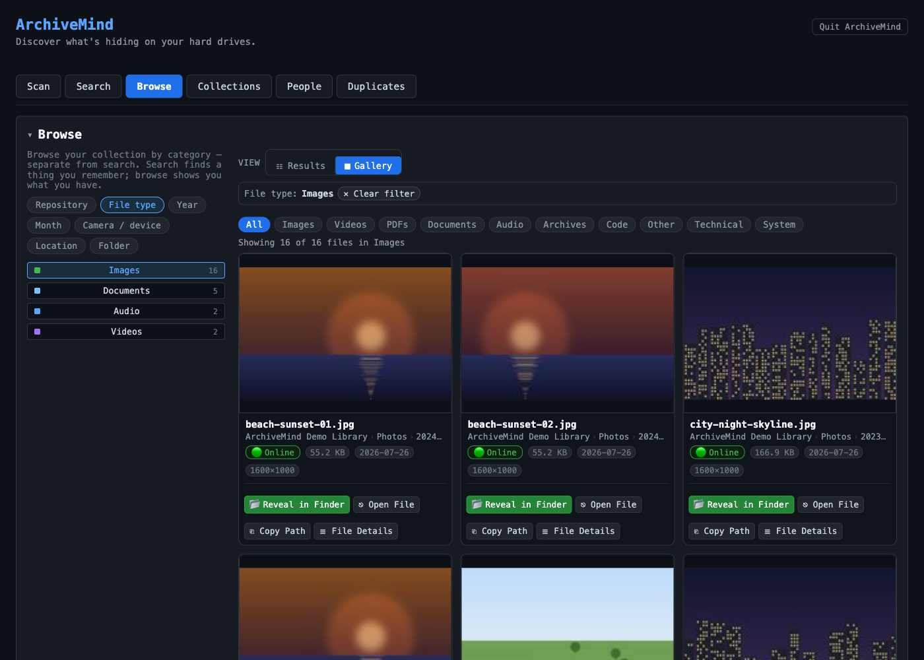Open File for beach-sunset-01.jpg
This screenshot has width=924, height=660.
(386, 505)
